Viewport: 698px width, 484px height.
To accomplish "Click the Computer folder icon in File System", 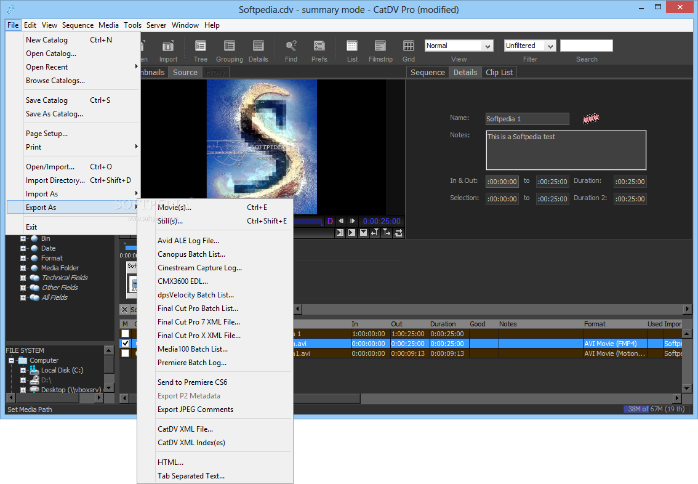I will [x=23, y=360].
